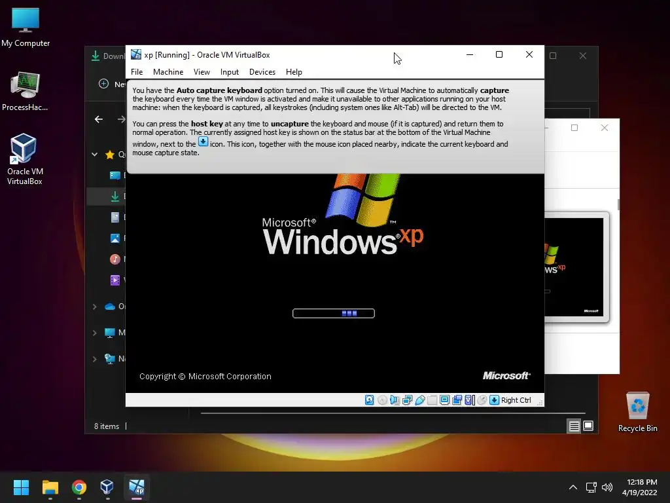Select the Documents icon in Explorer sidebar
Image resolution: width=670 pixels, height=503 pixels.
(115, 217)
